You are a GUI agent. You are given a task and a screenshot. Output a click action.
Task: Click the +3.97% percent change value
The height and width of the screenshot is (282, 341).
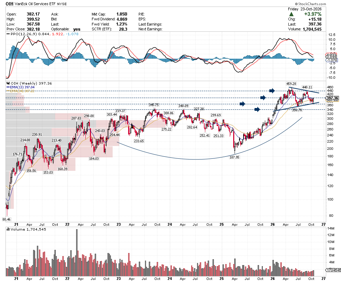pyautogui.click(x=313, y=14)
